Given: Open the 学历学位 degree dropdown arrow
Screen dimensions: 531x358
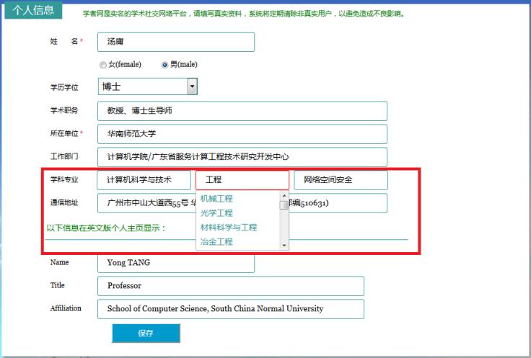Looking at the screenshot, I should 192,86.
